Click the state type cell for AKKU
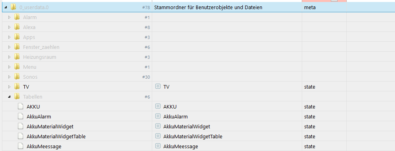Image resolution: width=395 pixels, height=151 pixels. coord(310,107)
